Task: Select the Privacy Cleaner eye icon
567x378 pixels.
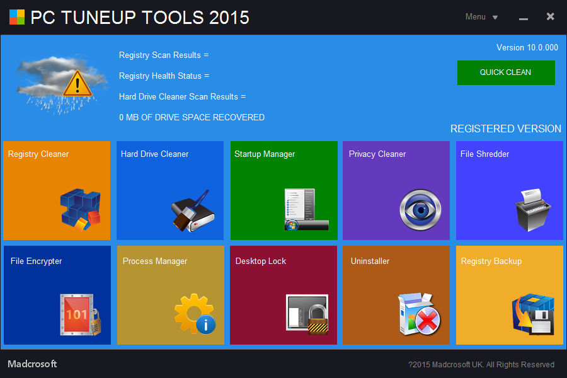Action: [x=420, y=210]
